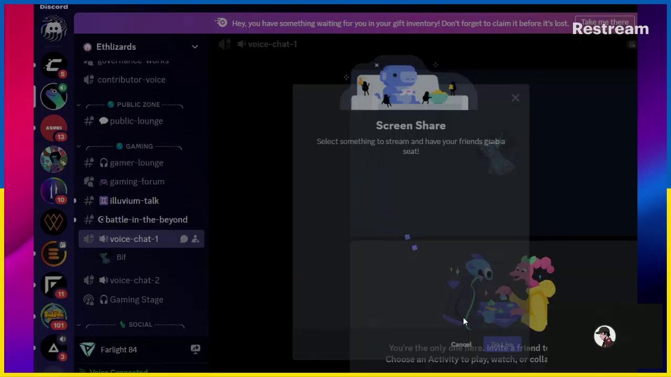Open chat icon on voice-chat-1 row

[x=184, y=239]
